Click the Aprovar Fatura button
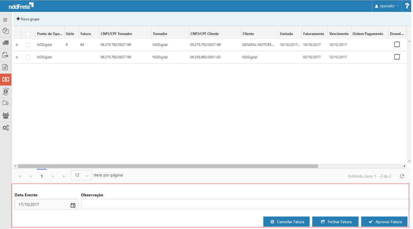Screen dimensions: 413x229 tap(384, 222)
